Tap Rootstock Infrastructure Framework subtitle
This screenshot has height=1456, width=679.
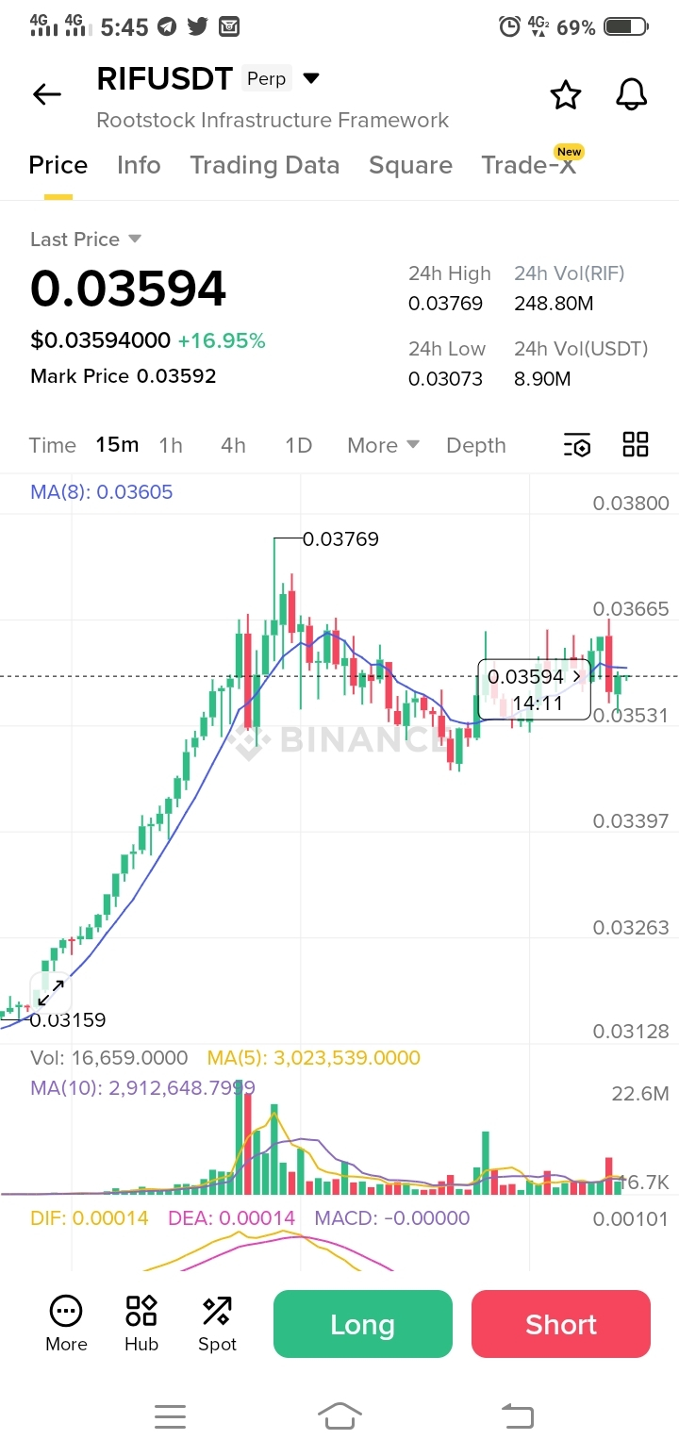(x=273, y=120)
